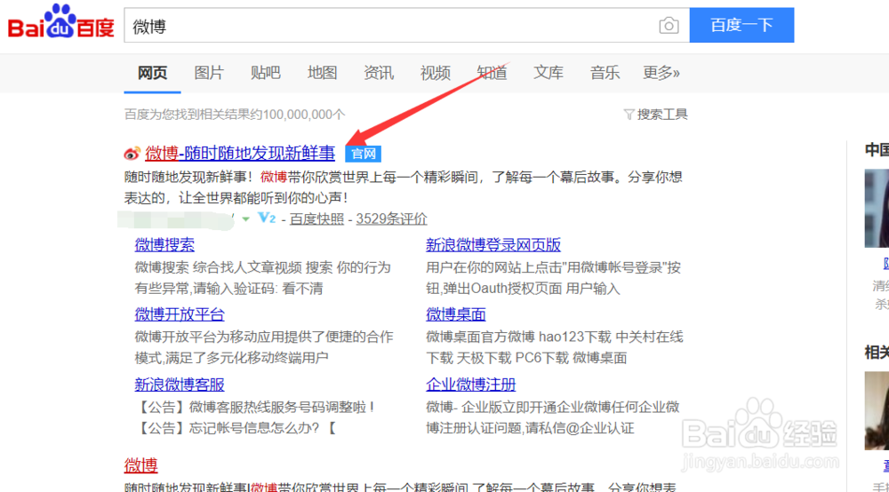The height and width of the screenshot is (492, 889).
Task: Click the 百度一下 search button
Action: pyautogui.click(x=741, y=25)
